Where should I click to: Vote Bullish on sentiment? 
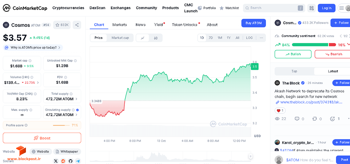[293, 54]
